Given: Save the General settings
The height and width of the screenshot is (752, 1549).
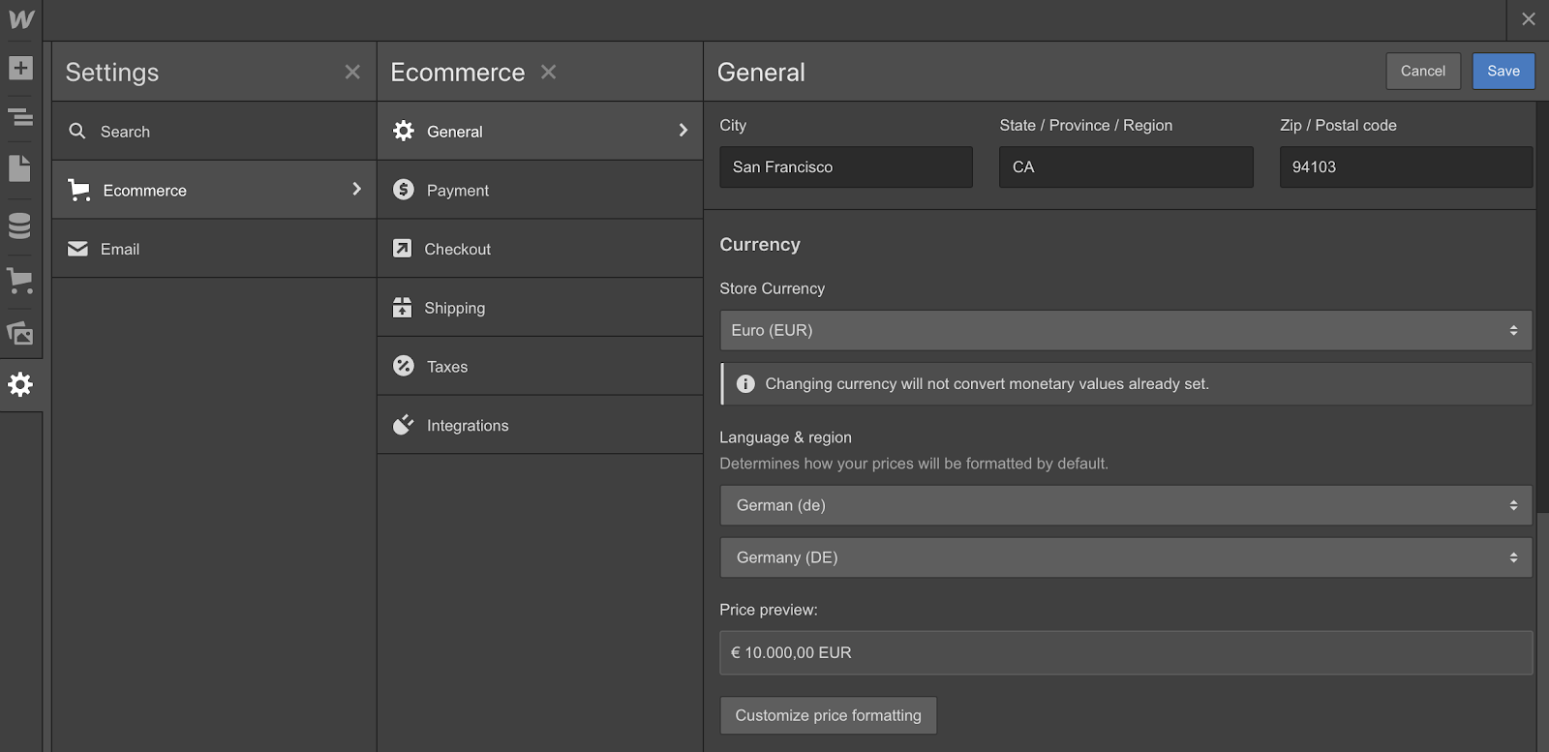Looking at the screenshot, I should tap(1503, 71).
